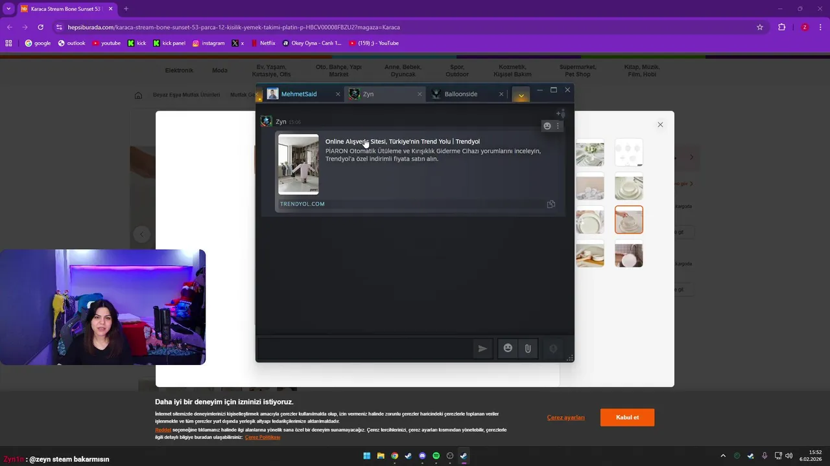Click the chat message input field
Image resolution: width=830 pixels, height=466 pixels.
click(x=365, y=348)
